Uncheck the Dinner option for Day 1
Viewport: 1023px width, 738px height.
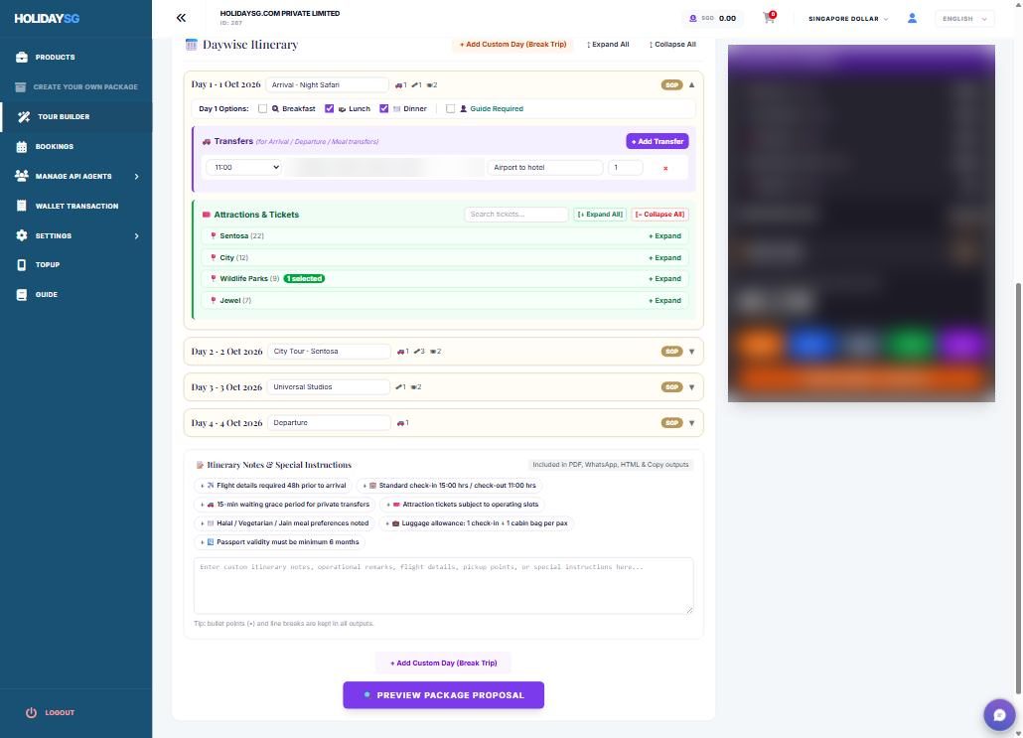tap(383, 109)
